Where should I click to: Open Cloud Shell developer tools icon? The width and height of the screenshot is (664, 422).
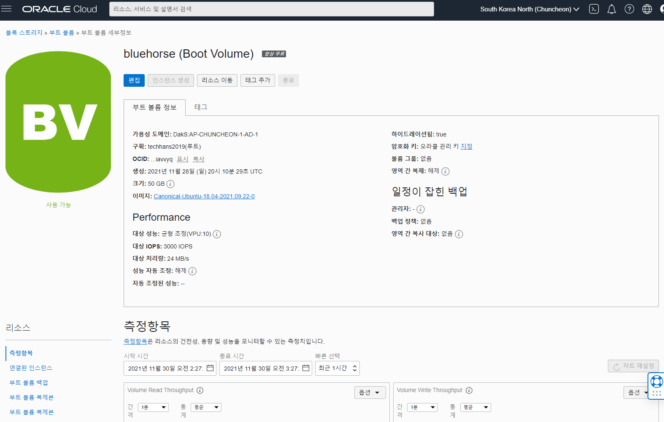point(594,9)
